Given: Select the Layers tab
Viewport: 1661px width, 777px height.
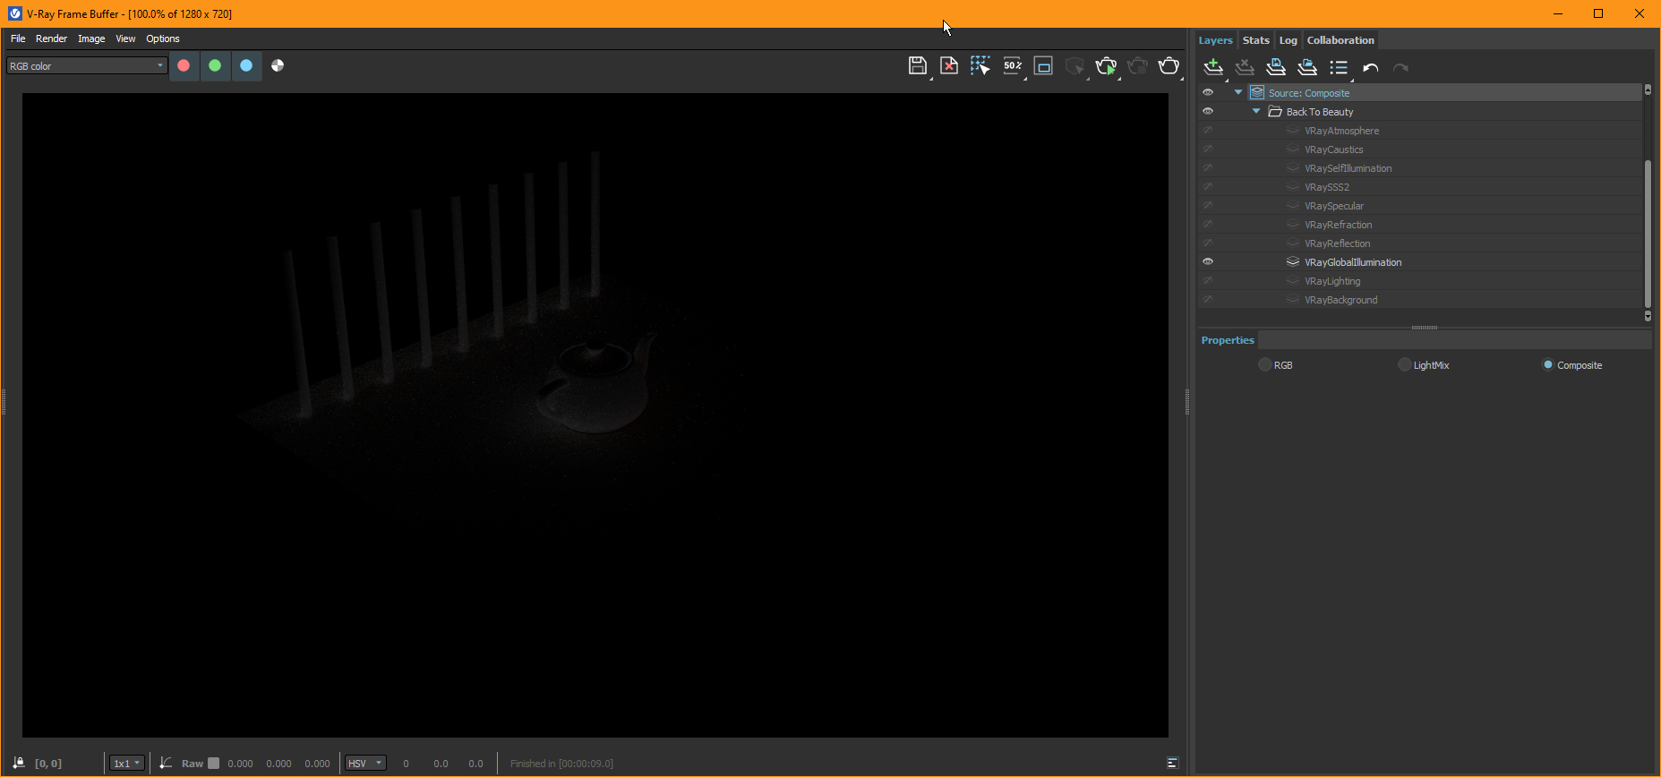Looking at the screenshot, I should (x=1215, y=39).
